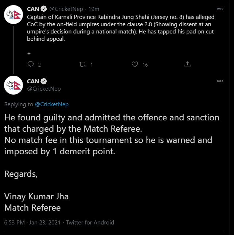Click the CAN display name in the first tweet
Image resolution: width=234 pixels, height=235 pixels.
pos(33,9)
